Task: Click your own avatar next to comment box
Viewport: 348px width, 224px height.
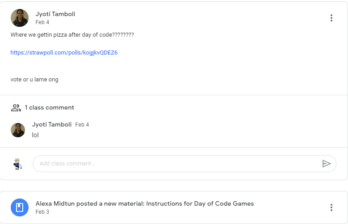Action: pyautogui.click(x=17, y=164)
